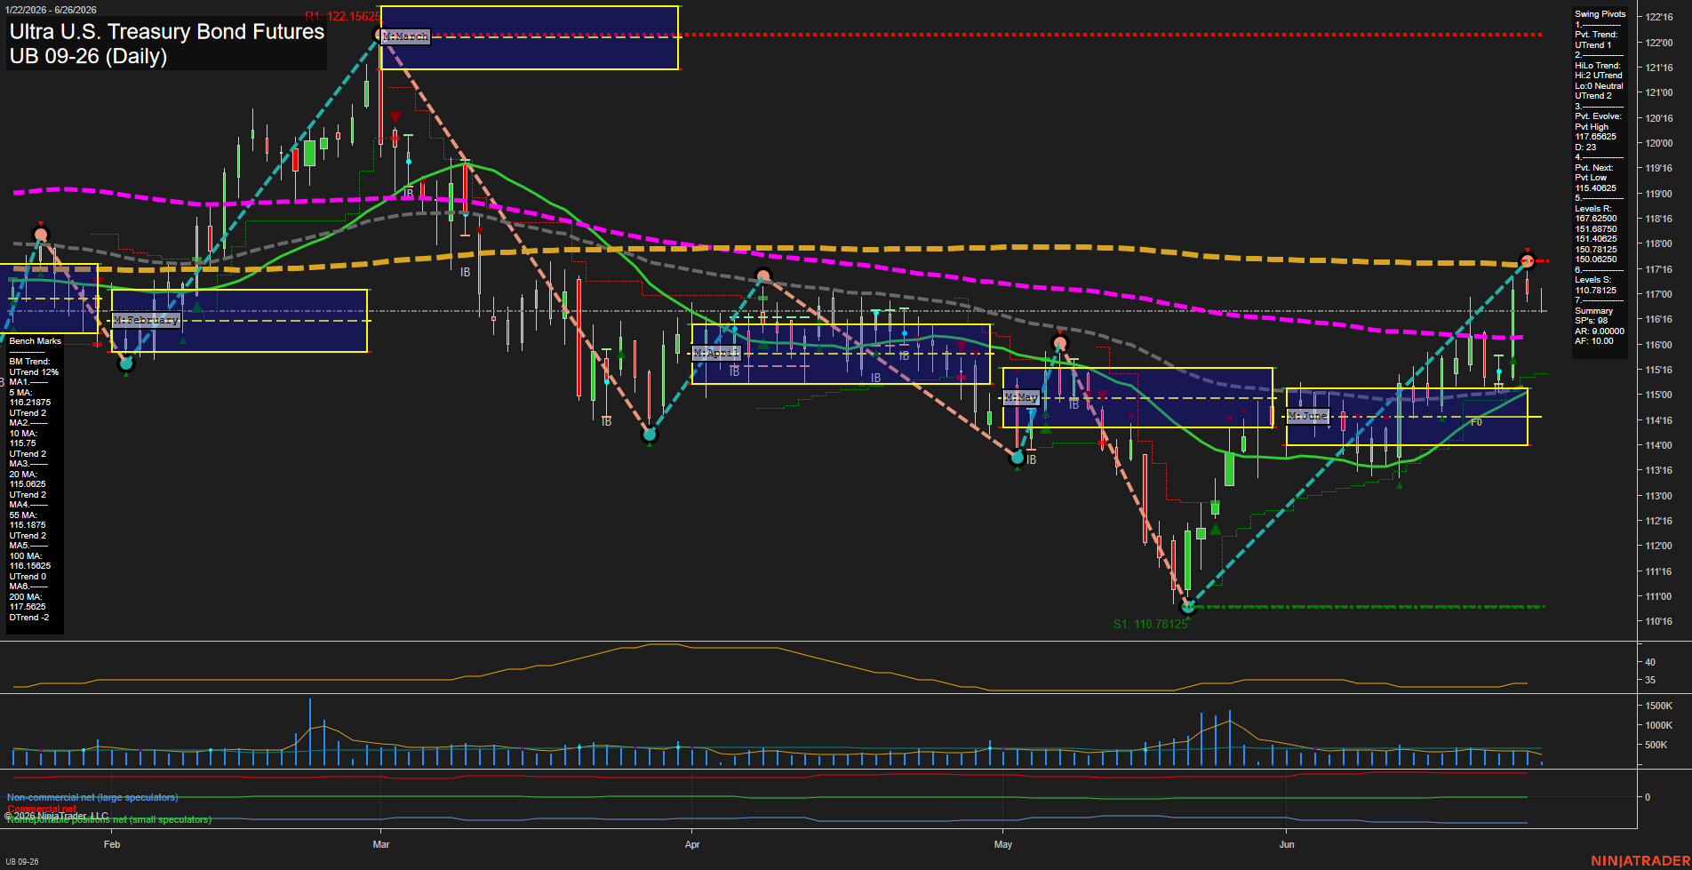Screen dimensions: 1692x870
Task: Click the 5 MA value 116.21875
Action: [30, 403]
